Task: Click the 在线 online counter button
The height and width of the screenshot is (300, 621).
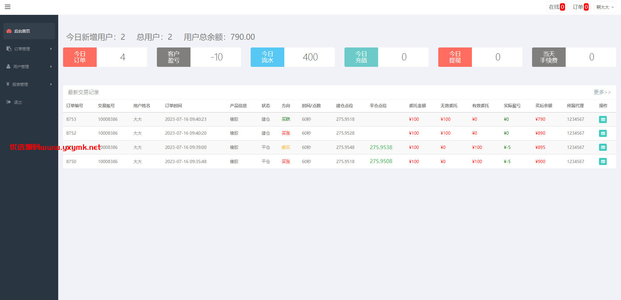Action: click(x=557, y=7)
